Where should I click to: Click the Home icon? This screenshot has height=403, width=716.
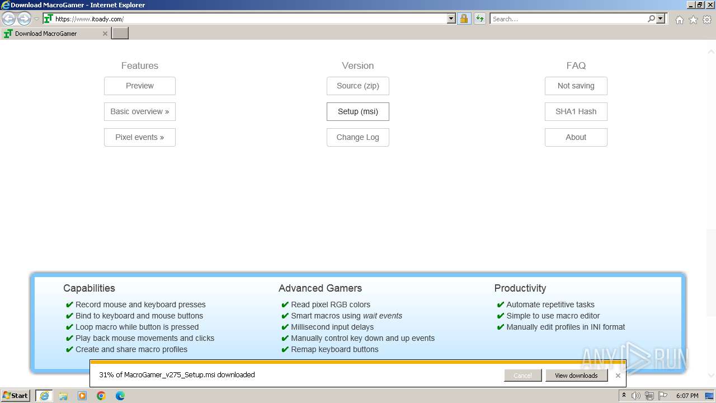coord(679,20)
